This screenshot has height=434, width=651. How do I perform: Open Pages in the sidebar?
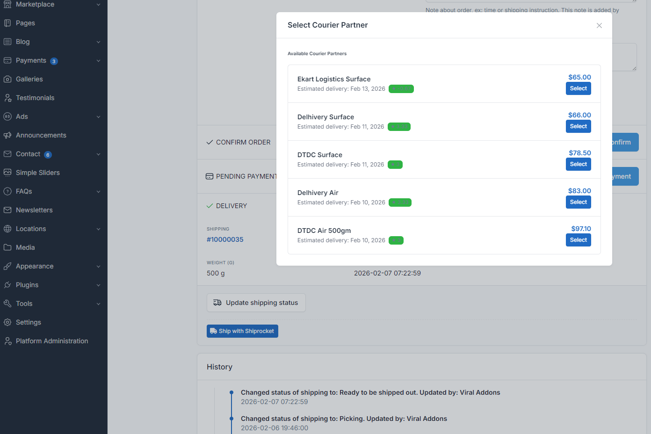25,23
